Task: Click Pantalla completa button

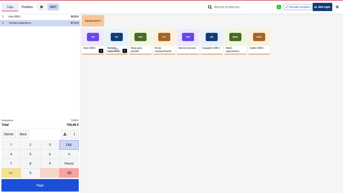Action: pyautogui.click(x=298, y=7)
